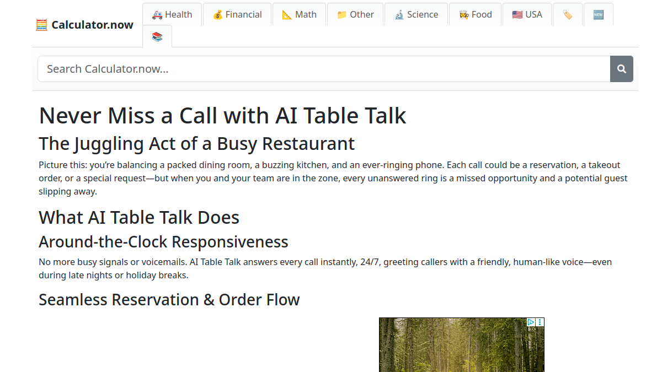Open the NEW badge icon tab
This screenshot has height=372, width=662.
[599, 14]
